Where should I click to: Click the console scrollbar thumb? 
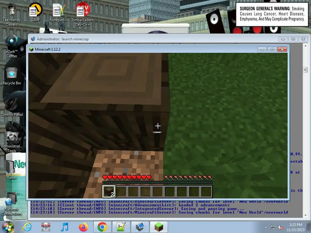[x=306, y=70]
